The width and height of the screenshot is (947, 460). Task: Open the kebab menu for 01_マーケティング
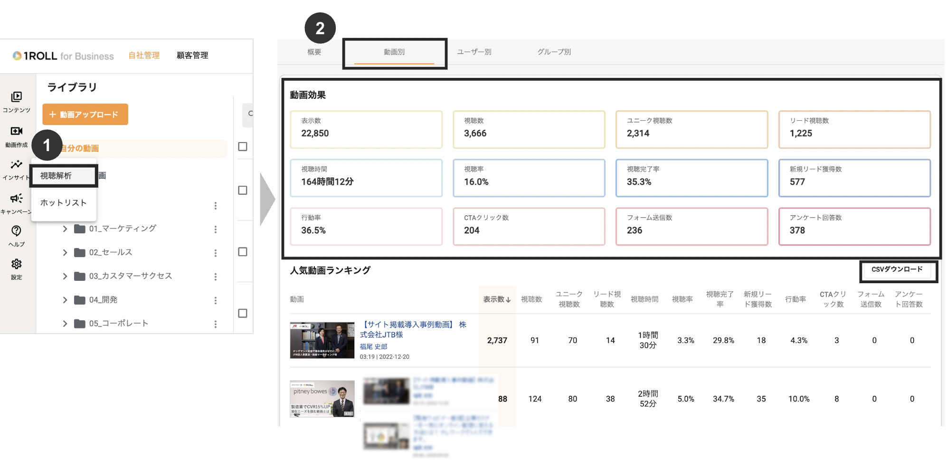(x=216, y=229)
